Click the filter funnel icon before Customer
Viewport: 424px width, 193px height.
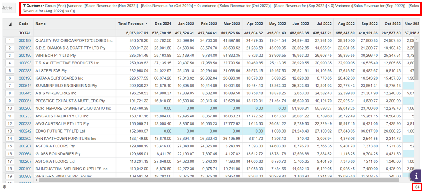(25, 5)
